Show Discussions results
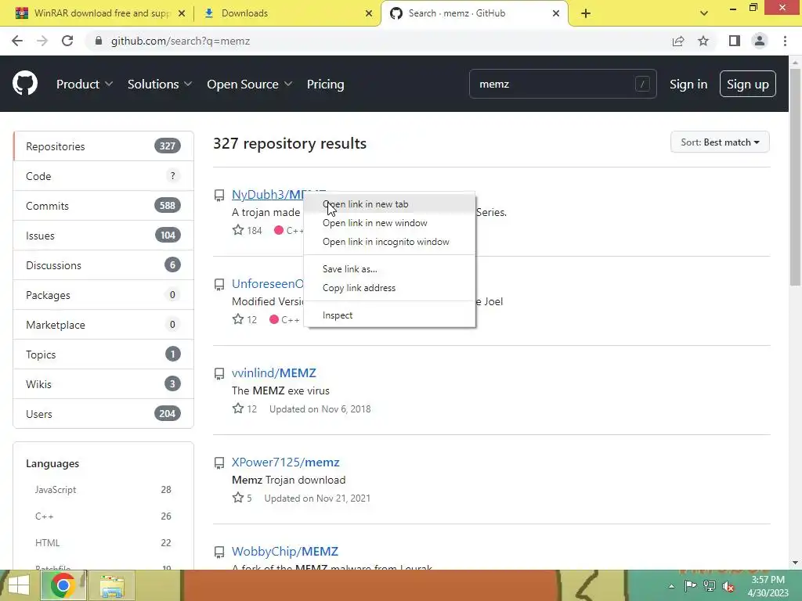This screenshot has width=802, height=601. click(103, 265)
